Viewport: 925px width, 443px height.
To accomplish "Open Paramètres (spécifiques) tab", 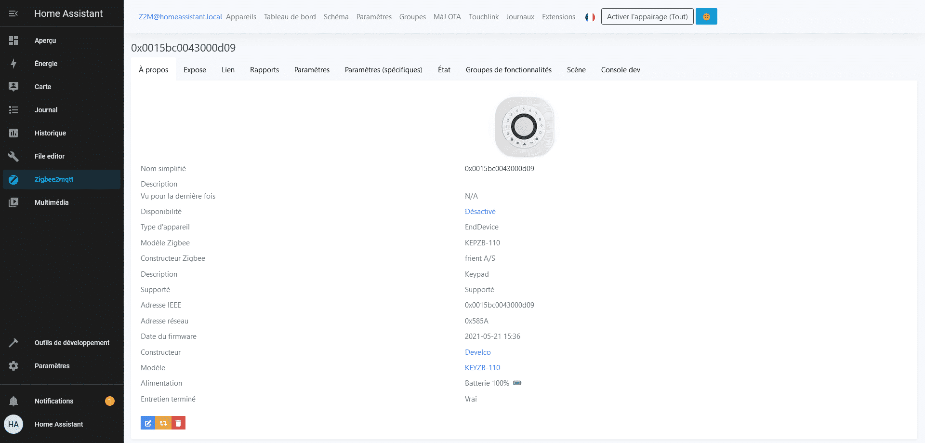I will pyautogui.click(x=383, y=70).
